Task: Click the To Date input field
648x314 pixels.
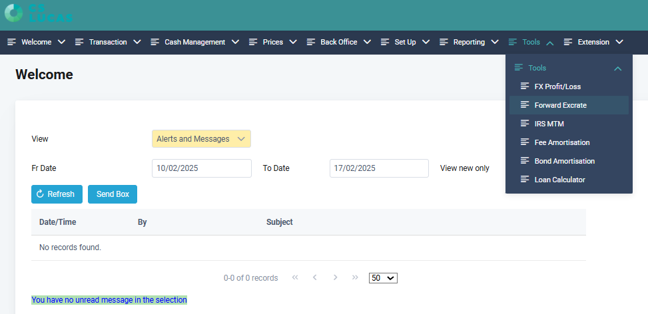Action: [x=378, y=168]
